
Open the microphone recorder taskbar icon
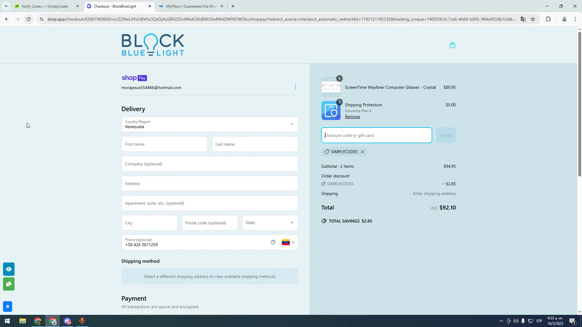[x=82, y=321]
